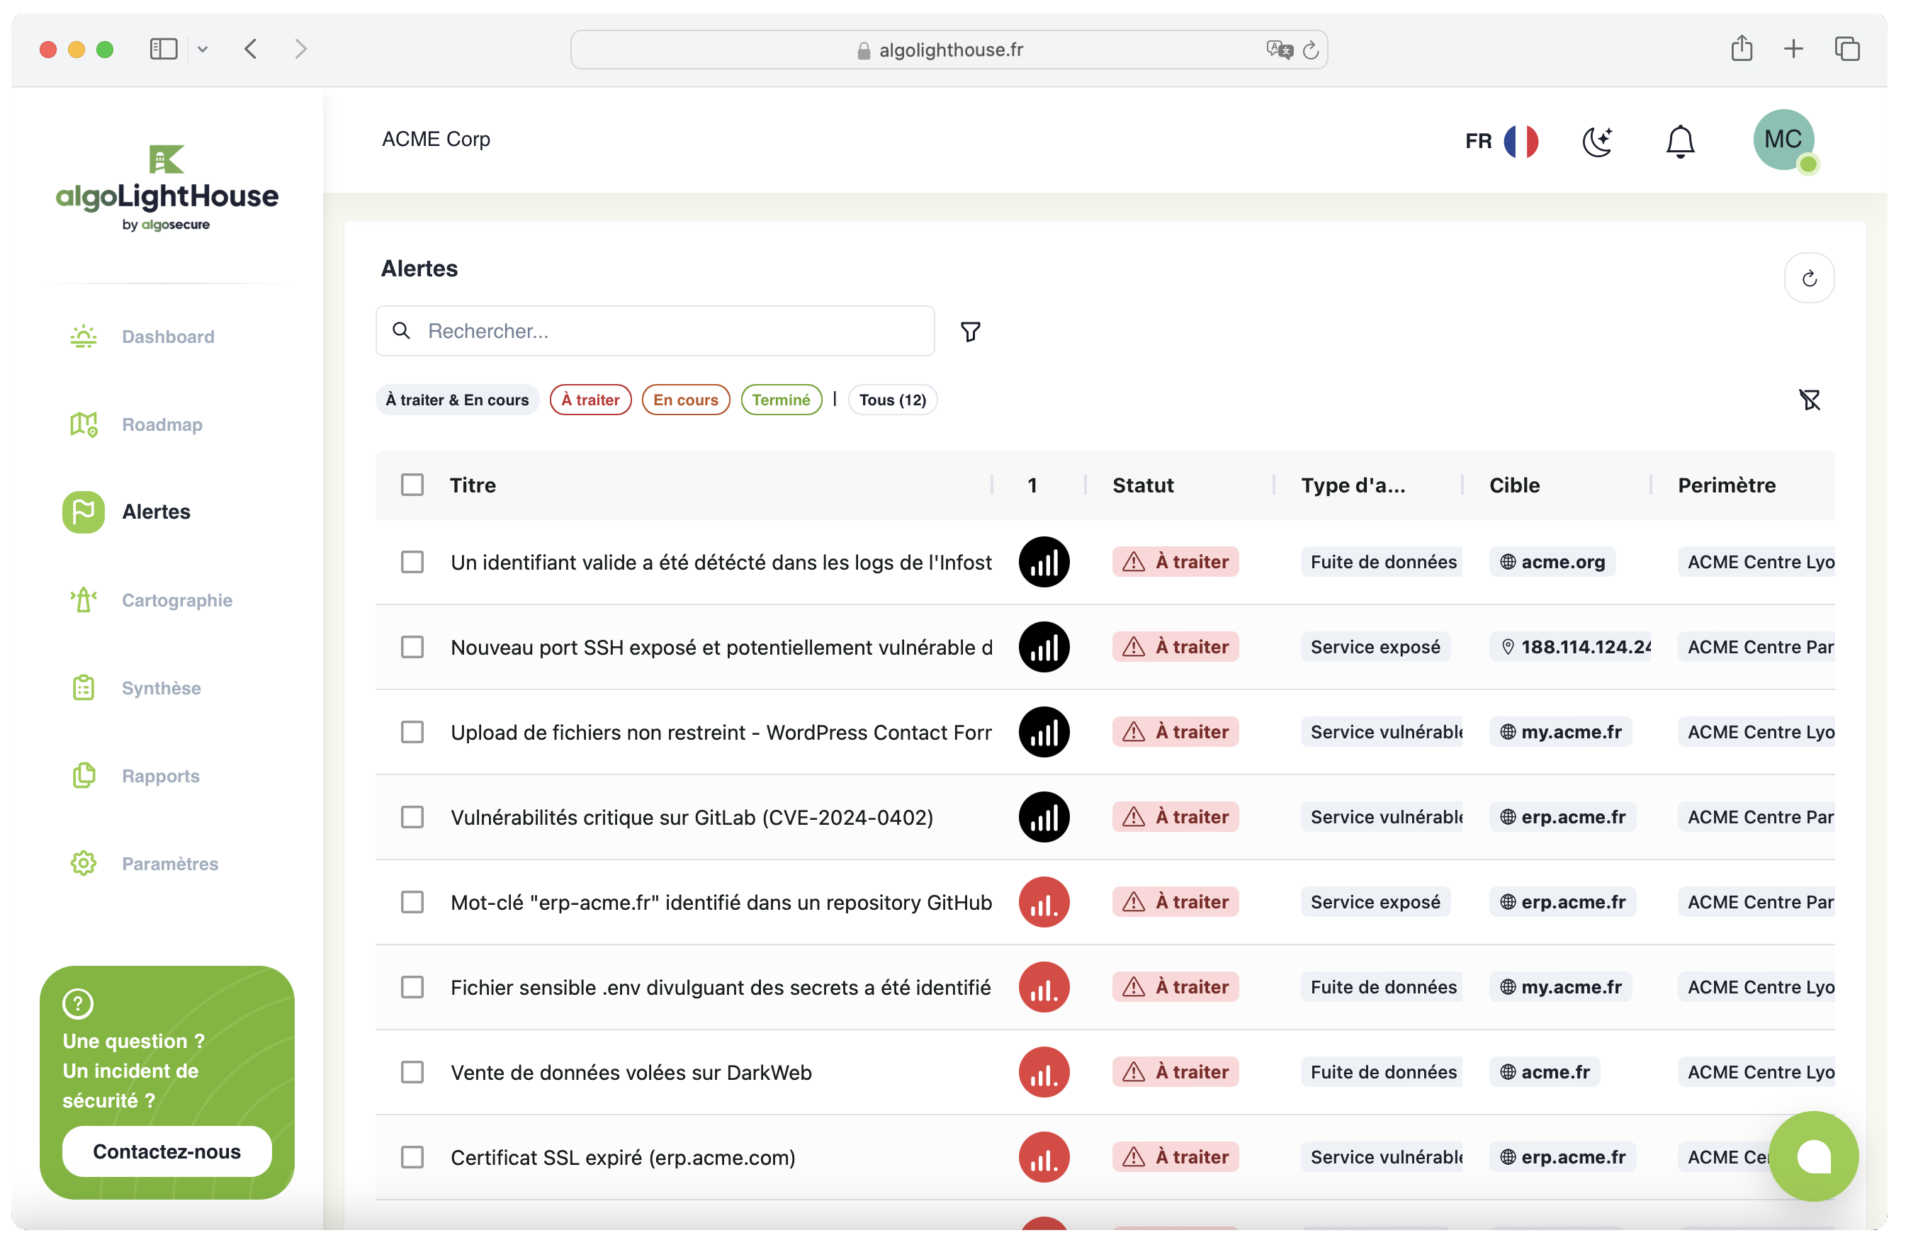Toggle the select-all checkbox in the table header
The image size is (1906, 1240).
[412, 485]
